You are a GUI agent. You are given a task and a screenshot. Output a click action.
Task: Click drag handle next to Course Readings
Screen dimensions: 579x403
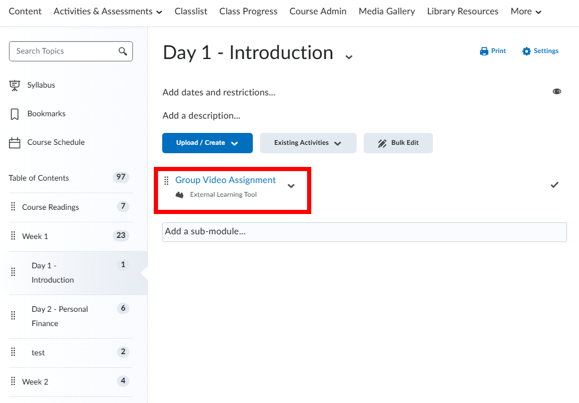click(x=13, y=207)
